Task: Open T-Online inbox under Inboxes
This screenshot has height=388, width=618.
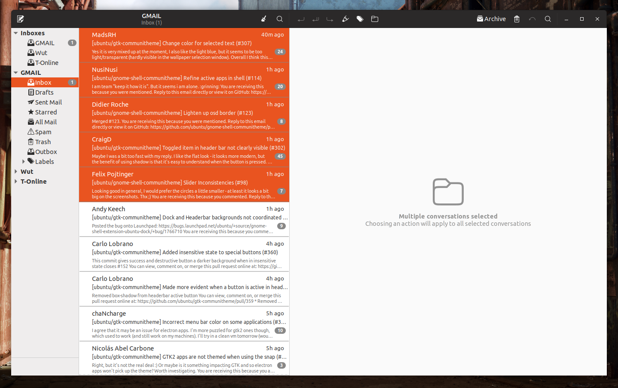Action: click(45, 63)
